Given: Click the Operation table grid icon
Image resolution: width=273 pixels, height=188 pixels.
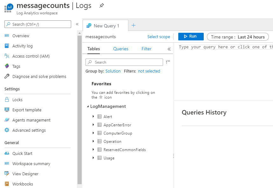Looking at the screenshot, I should pyautogui.click(x=99, y=141).
